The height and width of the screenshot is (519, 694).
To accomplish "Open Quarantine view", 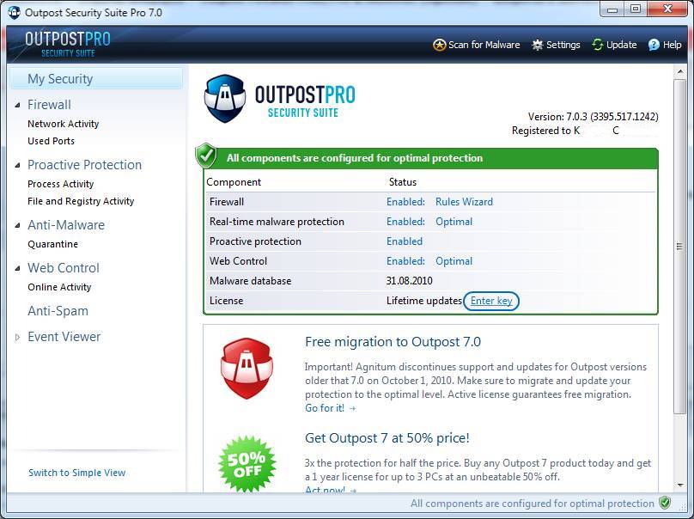I will (x=52, y=244).
